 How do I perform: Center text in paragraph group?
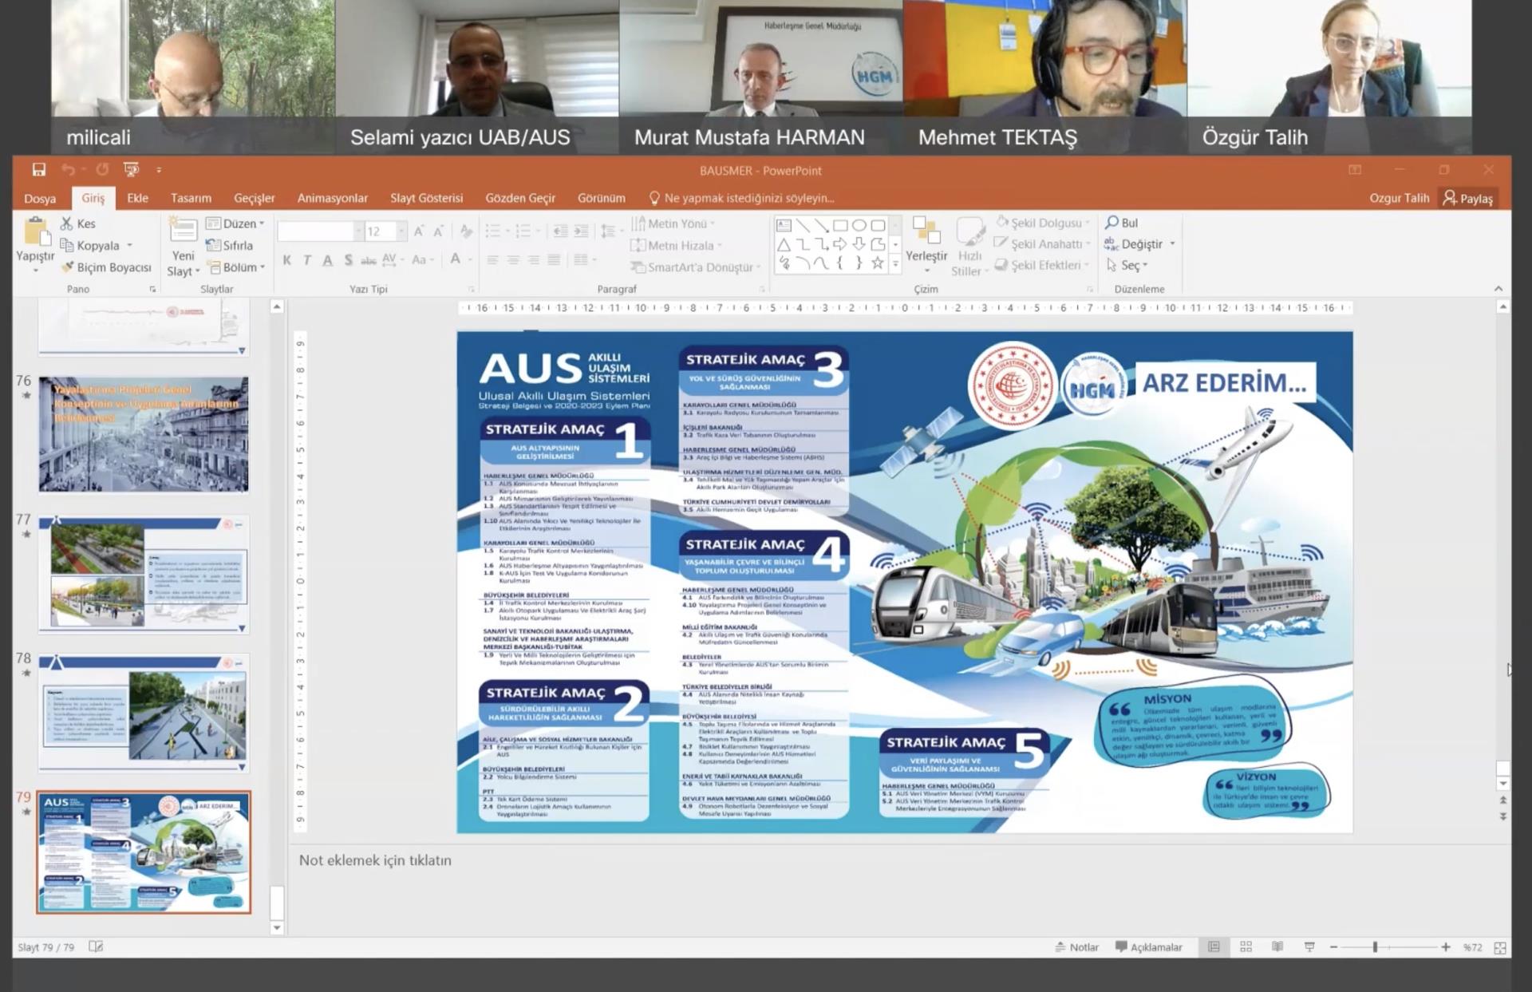click(x=513, y=260)
